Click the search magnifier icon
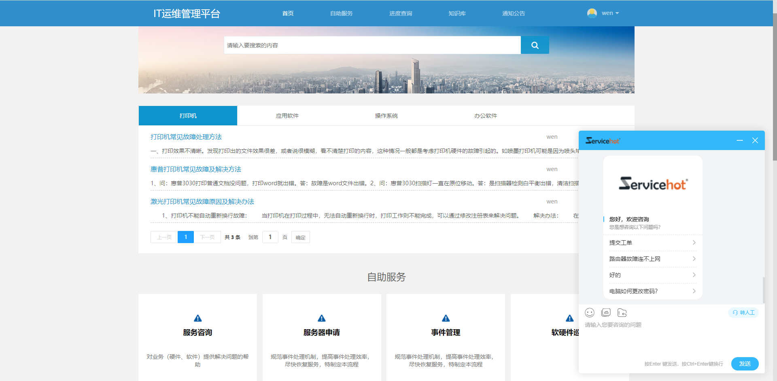Viewport: 777px width, 381px height. point(535,45)
